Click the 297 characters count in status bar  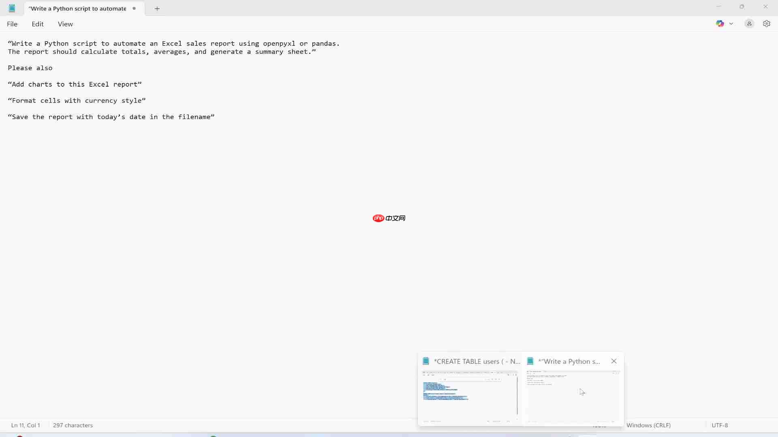(73, 425)
